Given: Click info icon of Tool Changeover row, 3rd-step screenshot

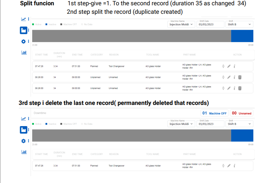Looking at the screenshot, I should click(234, 166).
